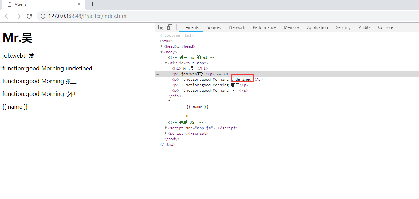Viewport: 419px width, 199px height.
Task: Select the Vue.js browser tab
Action: coord(43,4)
